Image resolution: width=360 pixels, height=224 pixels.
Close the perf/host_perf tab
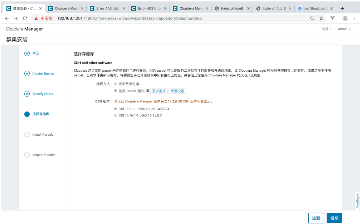pyautogui.click(x=331, y=8)
